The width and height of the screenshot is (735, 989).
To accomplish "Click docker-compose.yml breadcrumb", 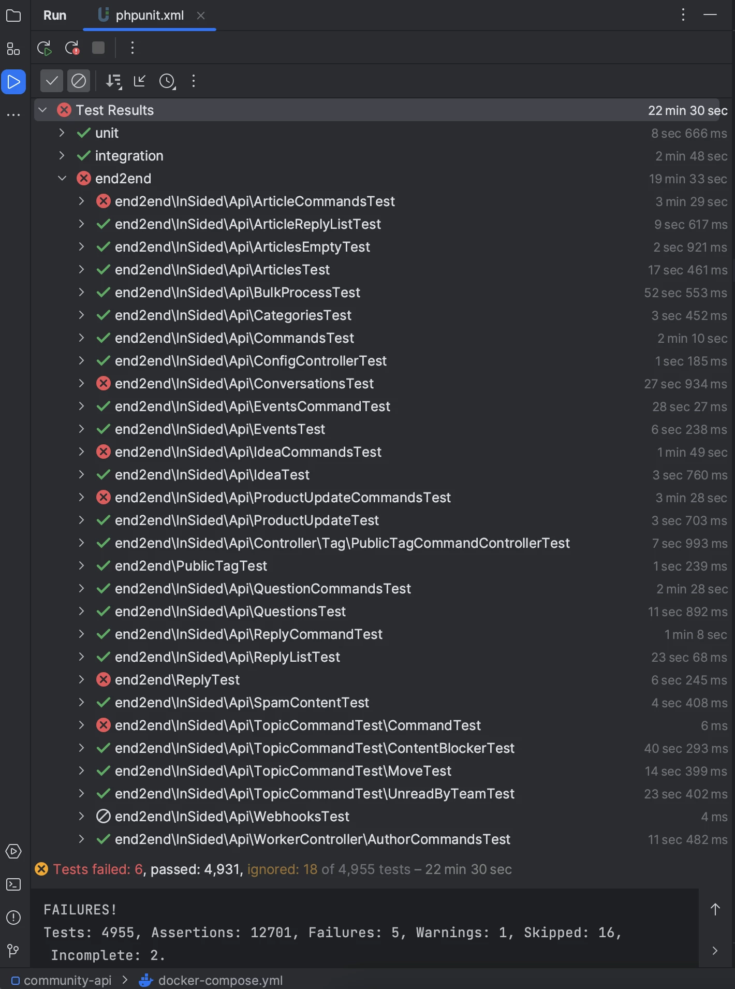I will click(x=220, y=980).
